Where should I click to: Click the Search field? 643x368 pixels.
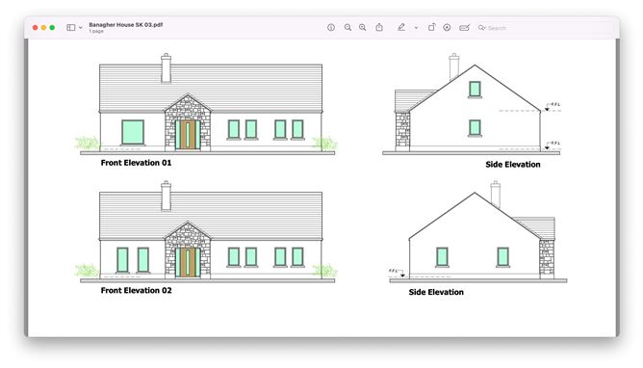click(x=544, y=28)
